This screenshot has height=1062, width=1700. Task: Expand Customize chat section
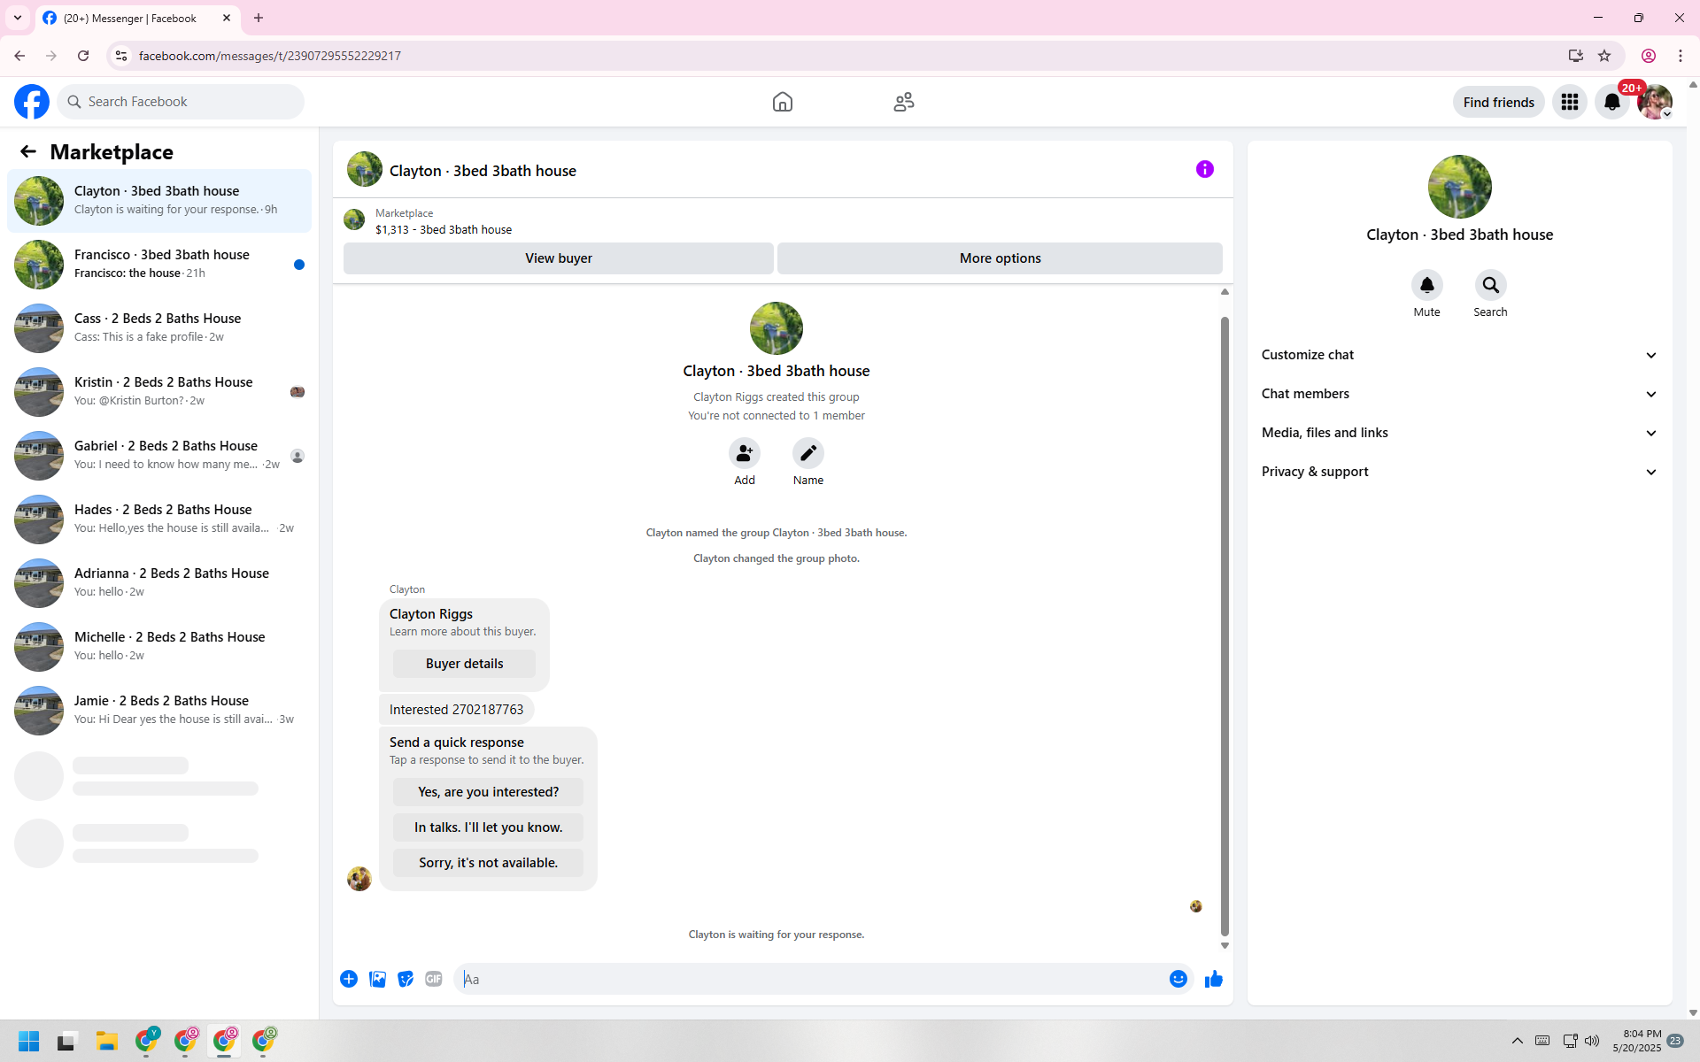(x=1459, y=355)
